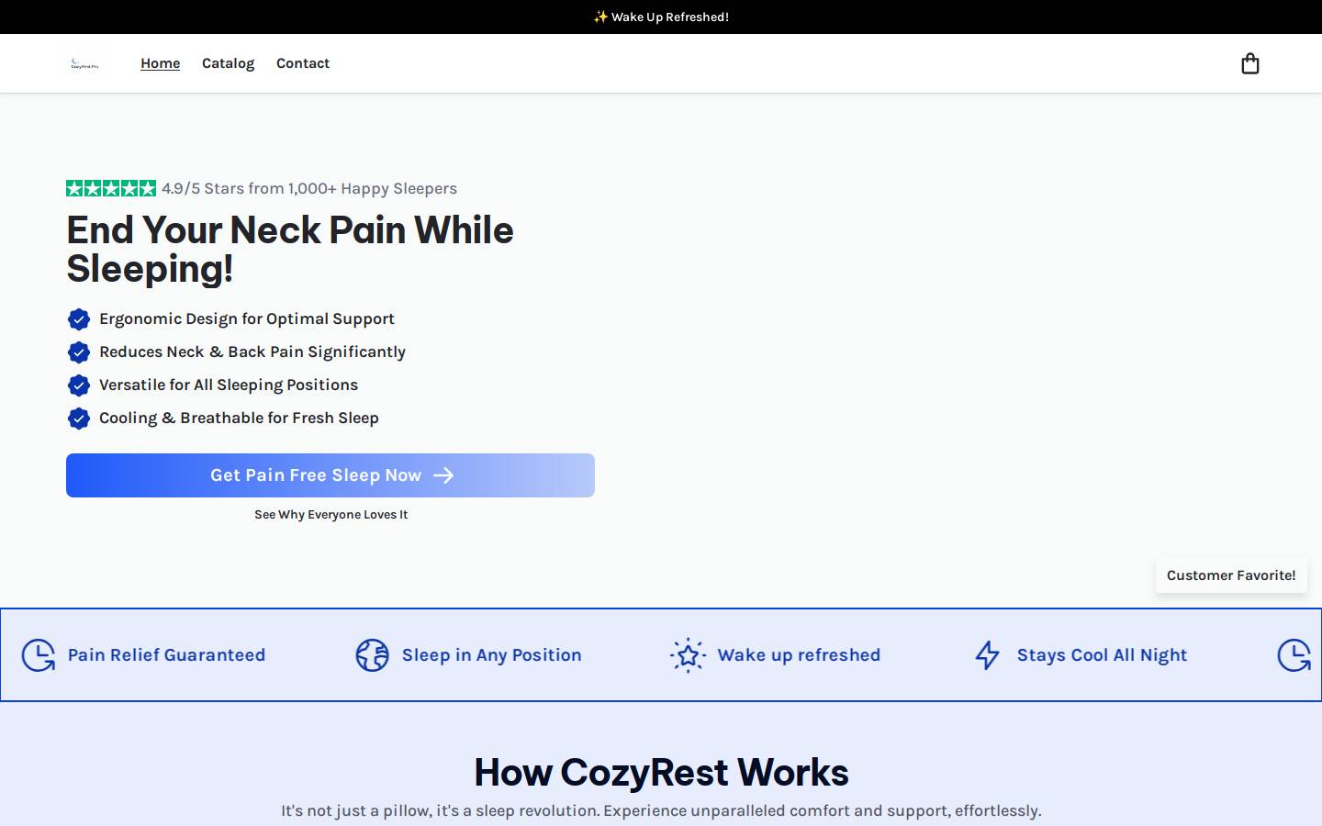Click star icon next to Wake up refreshed
The image size is (1322, 826).
pos(688,655)
